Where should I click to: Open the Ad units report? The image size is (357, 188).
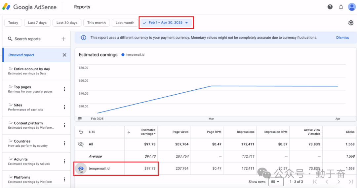tap(36, 161)
